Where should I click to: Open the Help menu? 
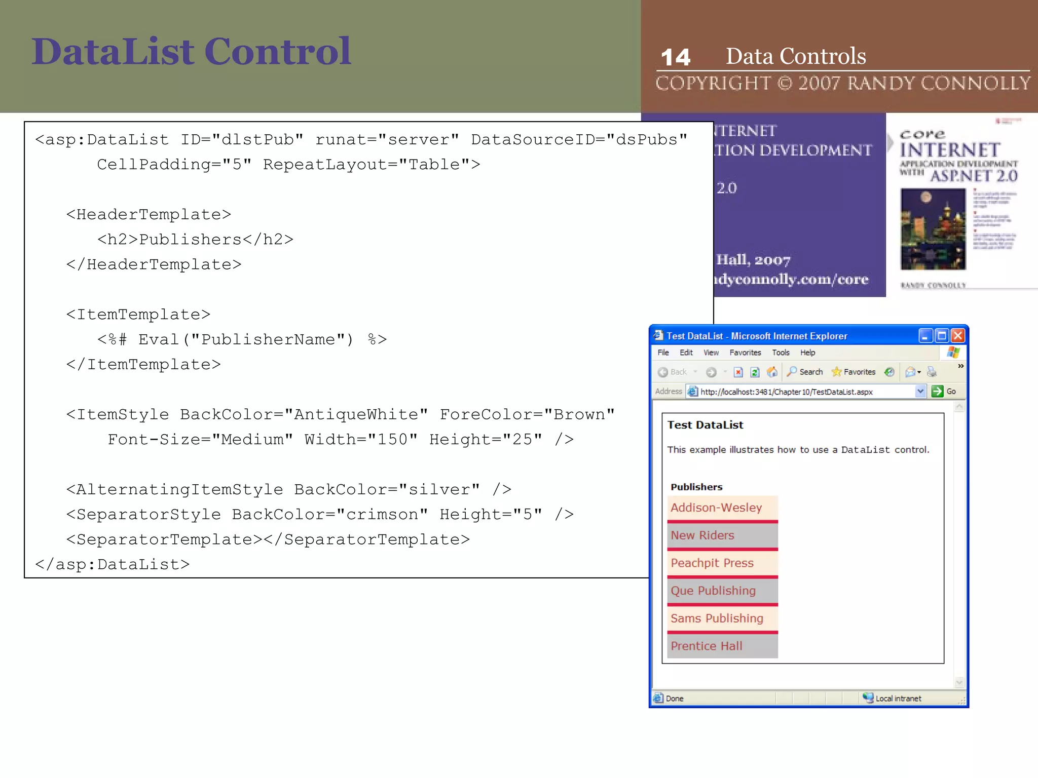[x=807, y=353]
